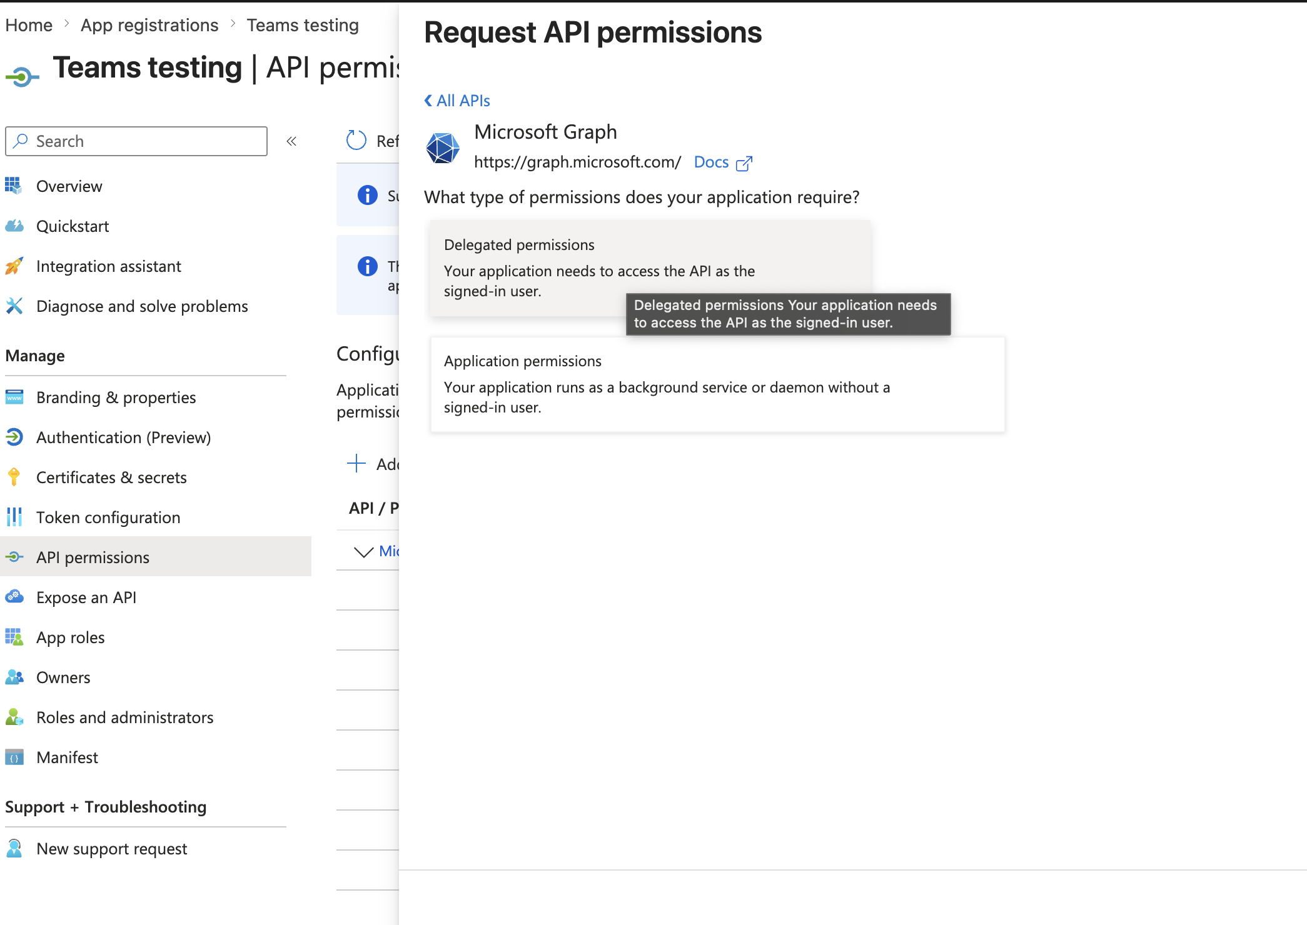1307x925 pixels.
Task: Click the App roles icon
Action: [14, 637]
